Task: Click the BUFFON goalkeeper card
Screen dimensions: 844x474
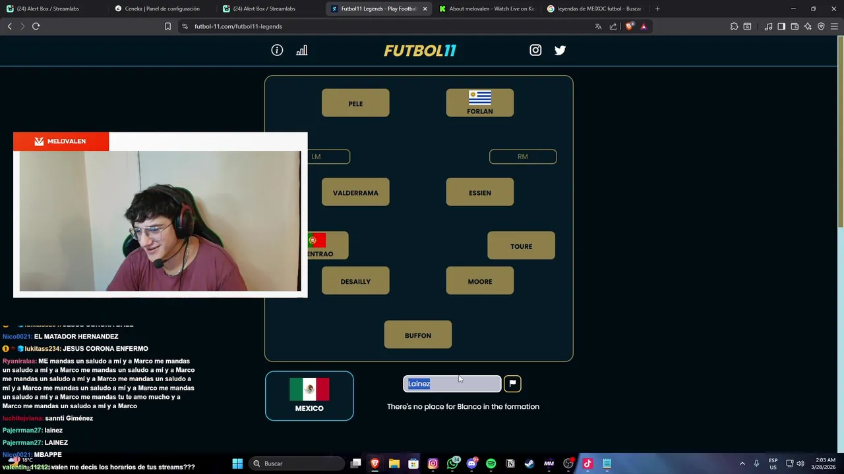Action: tap(418, 335)
